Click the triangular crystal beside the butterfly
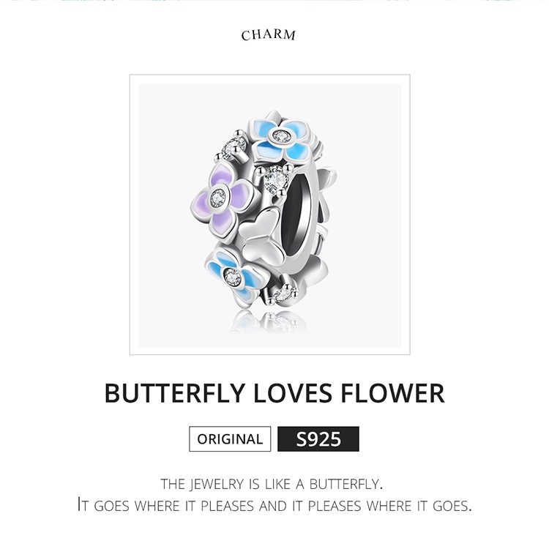This screenshot has width=549, height=549. point(275,178)
